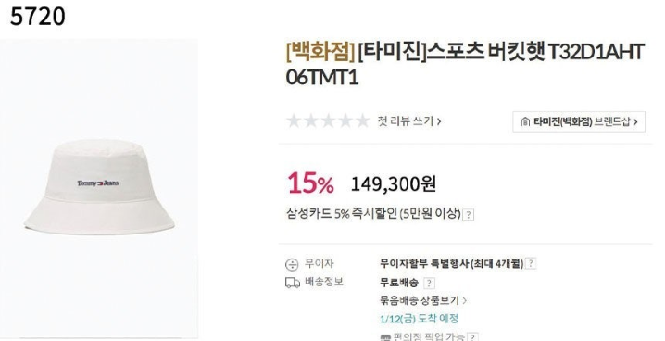Viewport: 665px width, 341px height.
Task: Click the home icon in brand shop button
Action: tap(525, 122)
